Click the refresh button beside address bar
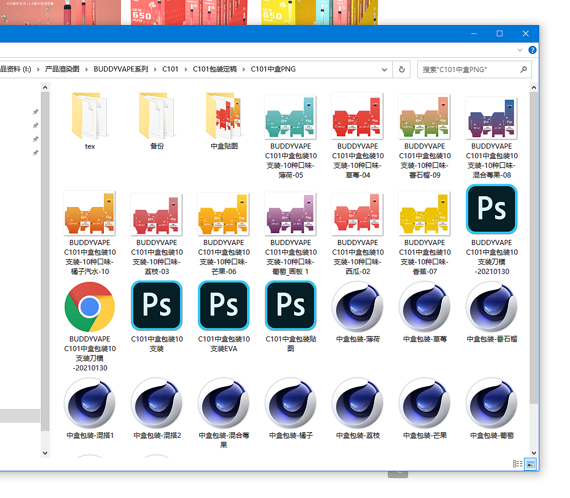This screenshot has width=570, height=498. tap(401, 69)
